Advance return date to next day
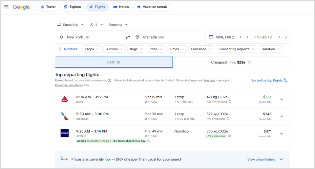315x169 pixels. coord(286,37)
